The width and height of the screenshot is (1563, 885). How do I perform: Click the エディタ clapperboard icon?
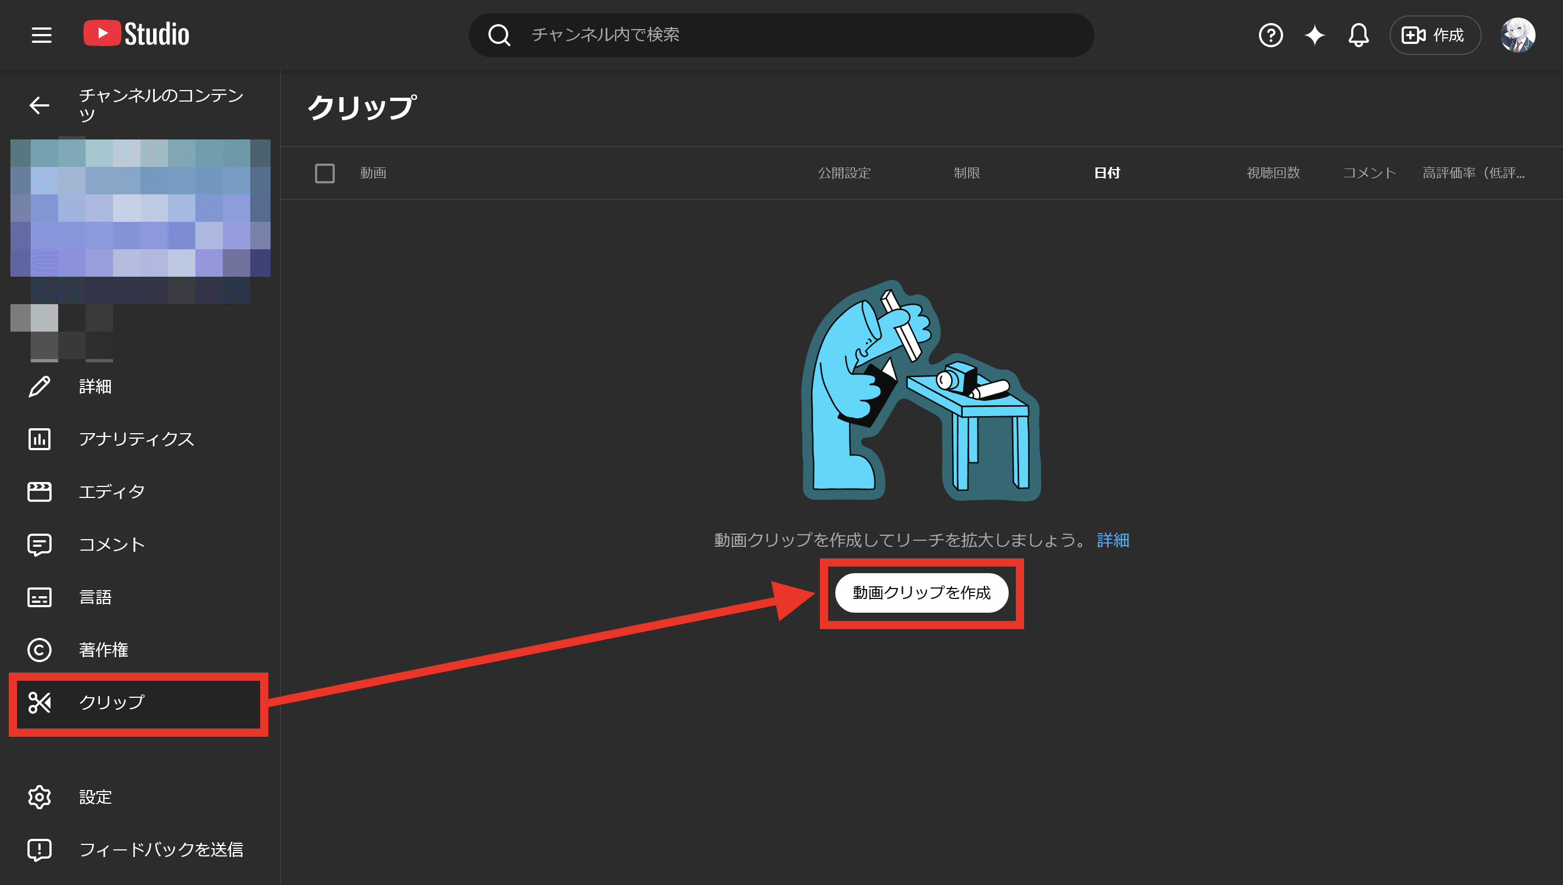tap(40, 491)
